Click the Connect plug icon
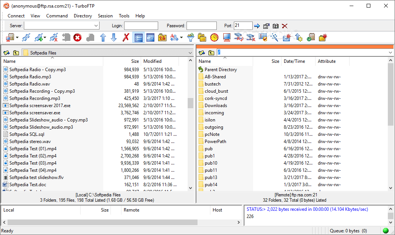The height and width of the screenshot is (235, 395). (26, 38)
